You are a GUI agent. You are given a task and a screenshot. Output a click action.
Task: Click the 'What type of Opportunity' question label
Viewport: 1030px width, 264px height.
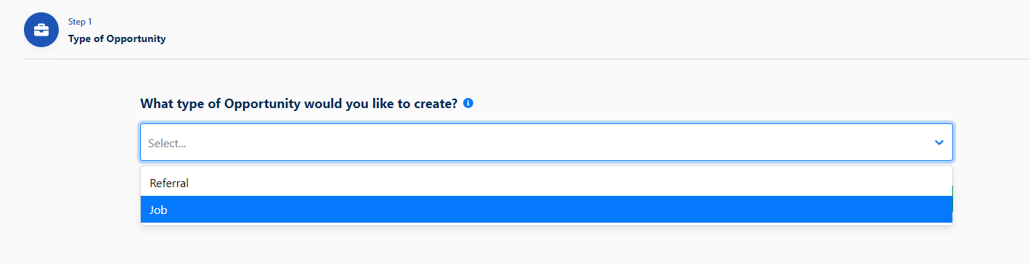click(x=298, y=103)
